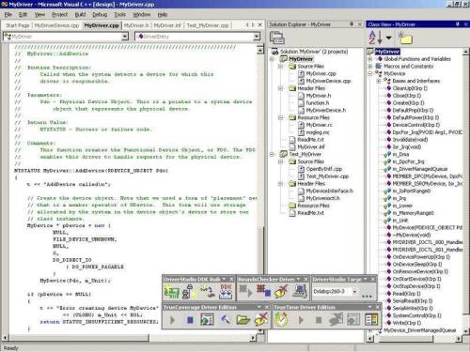Viewport: 470px width, 352px height.
Task: Click the new folder icon in Class View toolbar
Action: [405, 38]
